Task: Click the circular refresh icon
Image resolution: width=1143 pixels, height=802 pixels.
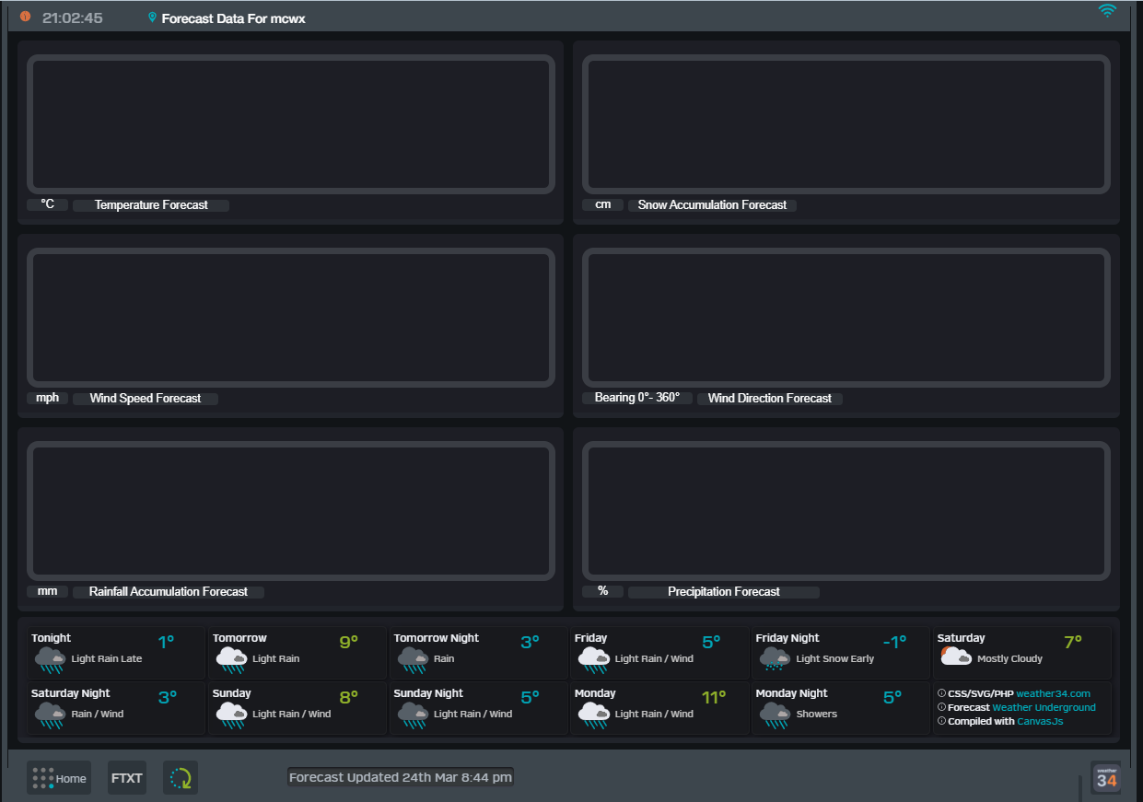Action: tap(181, 778)
